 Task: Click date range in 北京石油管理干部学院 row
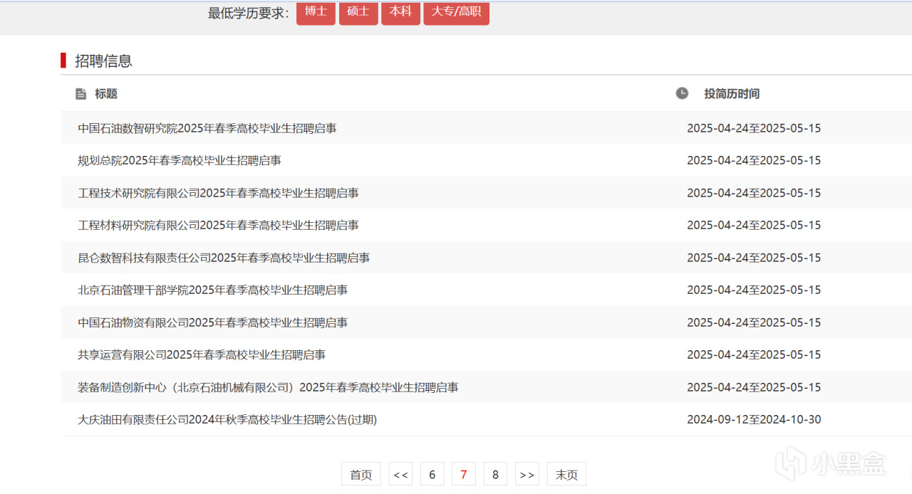click(x=754, y=290)
